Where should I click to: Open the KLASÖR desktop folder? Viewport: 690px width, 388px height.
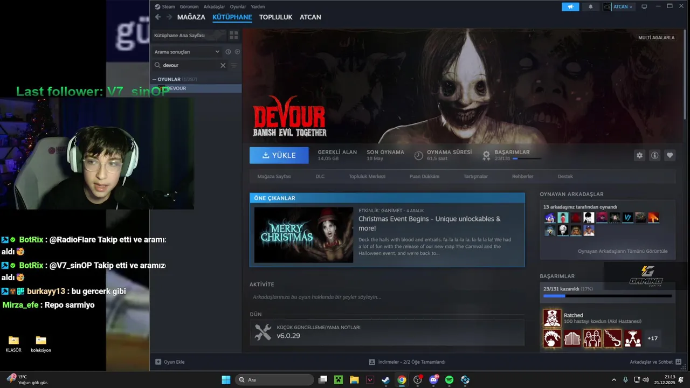pos(13,343)
